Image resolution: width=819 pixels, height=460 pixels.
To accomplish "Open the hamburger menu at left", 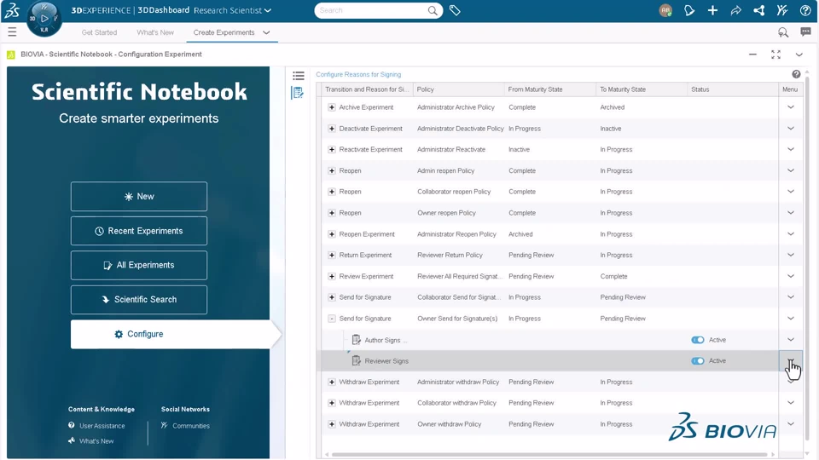I will pos(12,32).
